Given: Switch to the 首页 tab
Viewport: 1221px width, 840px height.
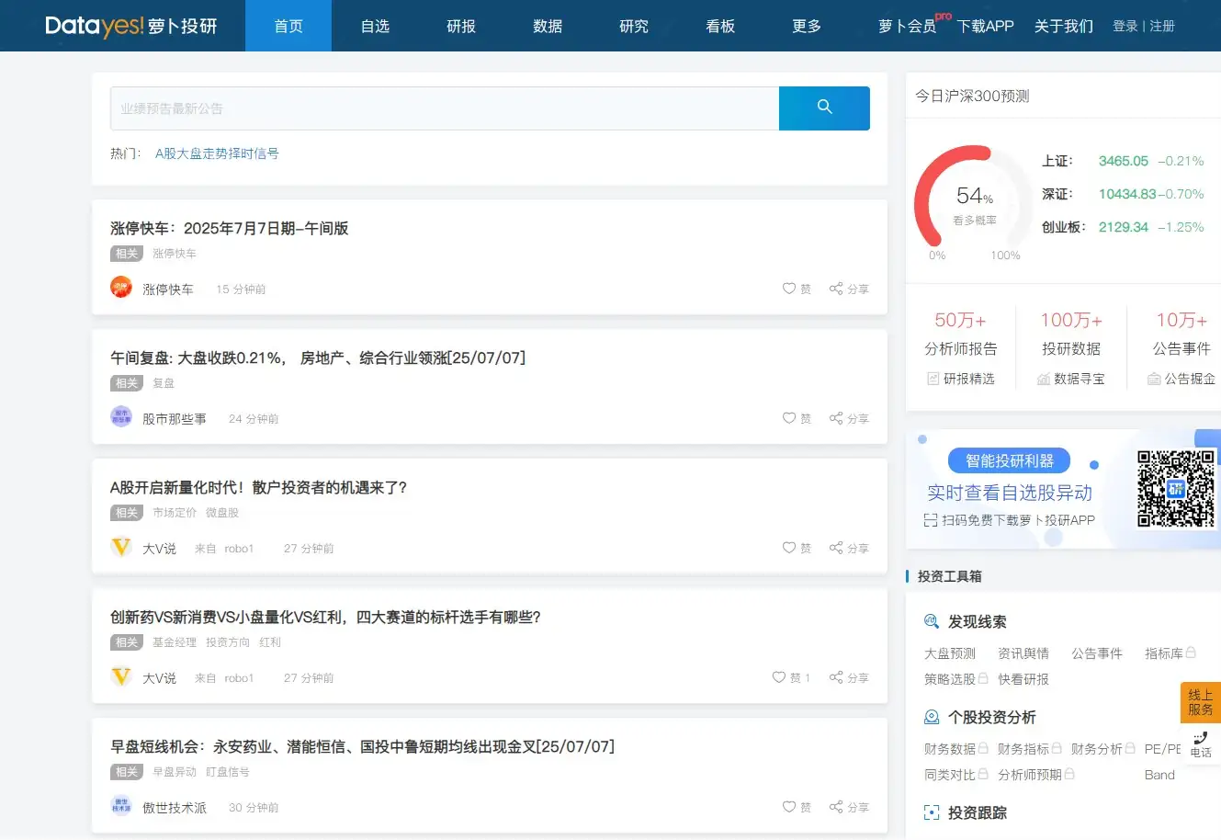Looking at the screenshot, I should tap(288, 26).
